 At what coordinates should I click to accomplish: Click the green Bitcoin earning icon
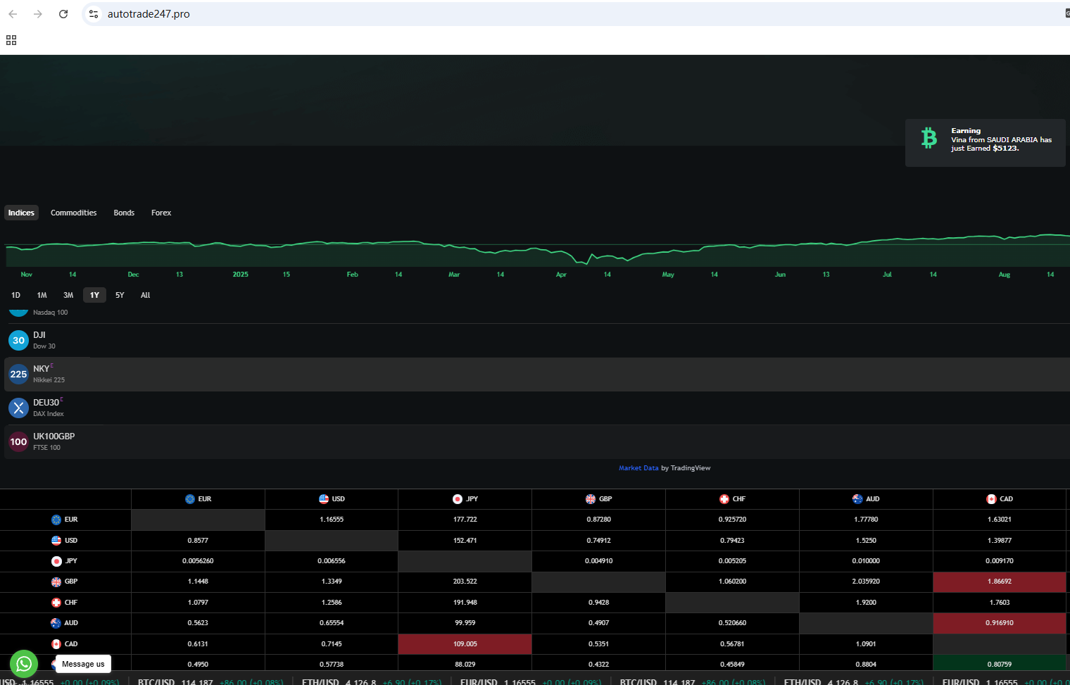(929, 138)
